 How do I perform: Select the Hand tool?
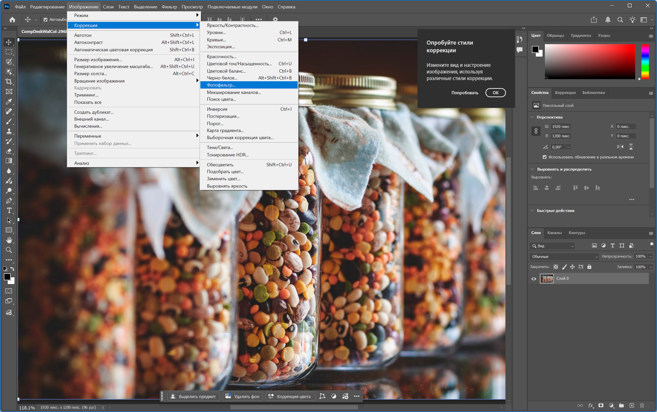coord(9,240)
